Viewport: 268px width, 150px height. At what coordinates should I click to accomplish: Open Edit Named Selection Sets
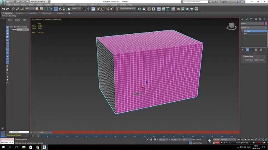(x=117, y=9)
